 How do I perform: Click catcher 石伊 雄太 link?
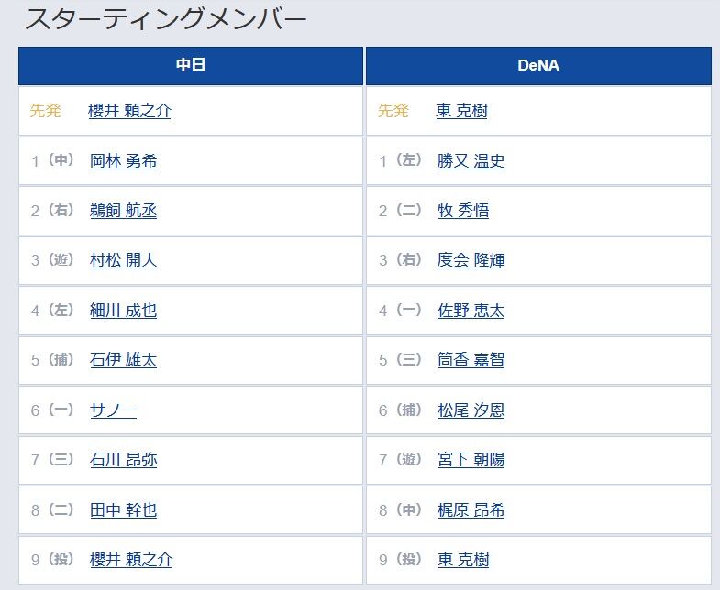pyautogui.click(x=124, y=360)
